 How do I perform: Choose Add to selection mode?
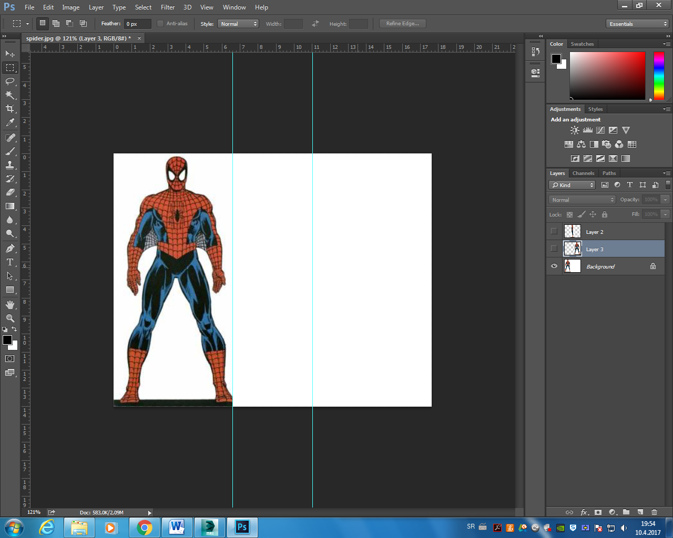(56, 23)
